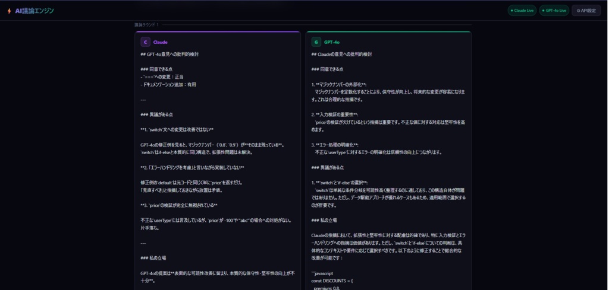The height and width of the screenshot is (290, 609).
Task: Click line 'GPT-4oの提案は**表面的な可読性改善に留まり'
Action: [218, 273]
